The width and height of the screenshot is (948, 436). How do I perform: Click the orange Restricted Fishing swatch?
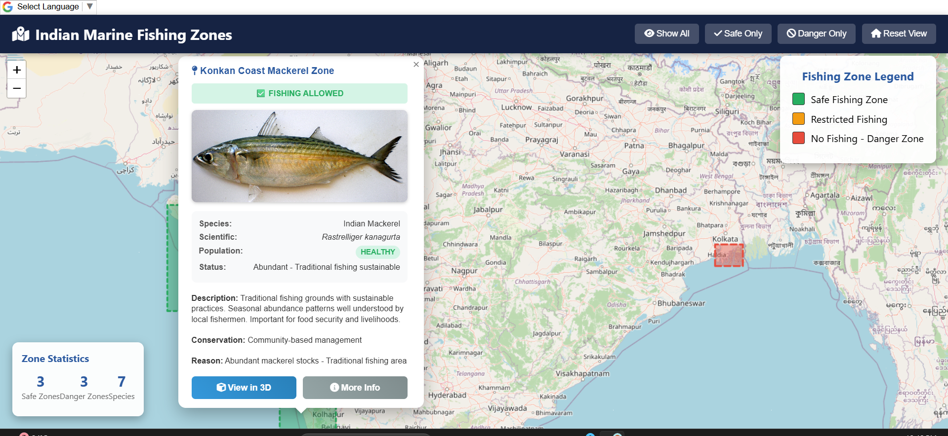(x=798, y=119)
